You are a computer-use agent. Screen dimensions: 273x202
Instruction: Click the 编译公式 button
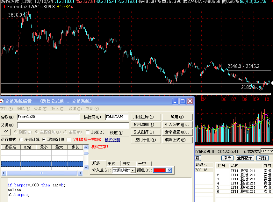[x=177, y=140]
